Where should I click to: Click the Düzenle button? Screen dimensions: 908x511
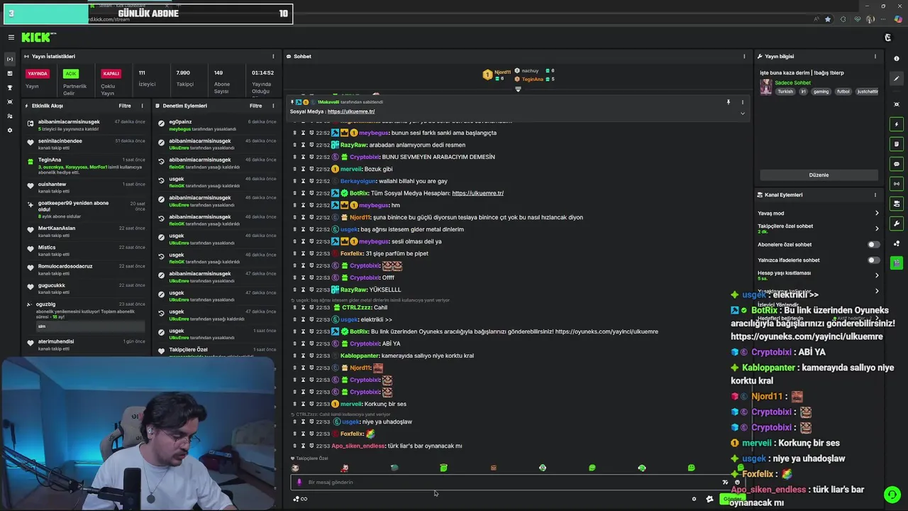(819, 175)
